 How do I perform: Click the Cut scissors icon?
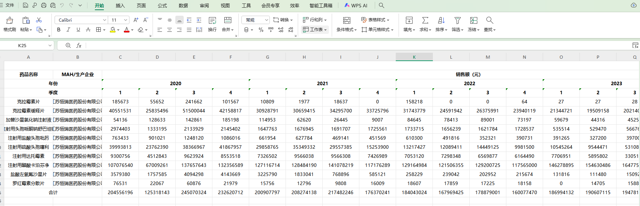coord(39,20)
